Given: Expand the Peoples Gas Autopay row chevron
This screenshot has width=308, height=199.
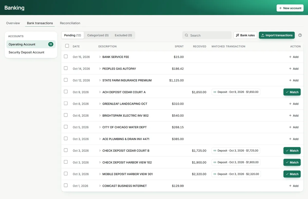Looking at the screenshot, I should (100, 69).
